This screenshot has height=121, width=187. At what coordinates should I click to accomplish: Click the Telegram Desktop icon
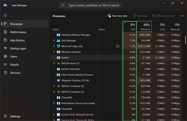click(x=58, y=80)
